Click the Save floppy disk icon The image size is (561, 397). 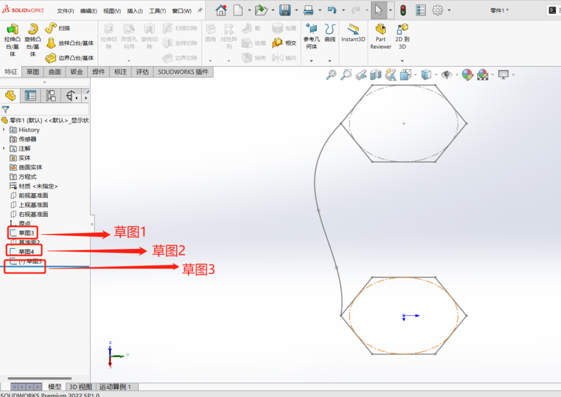[285, 10]
